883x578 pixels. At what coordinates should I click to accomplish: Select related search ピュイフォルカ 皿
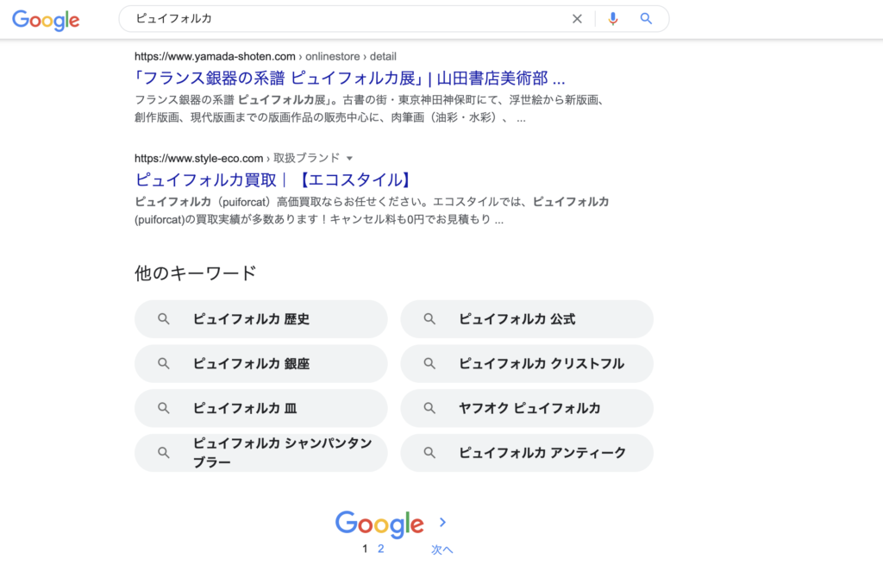[x=245, y=408]
